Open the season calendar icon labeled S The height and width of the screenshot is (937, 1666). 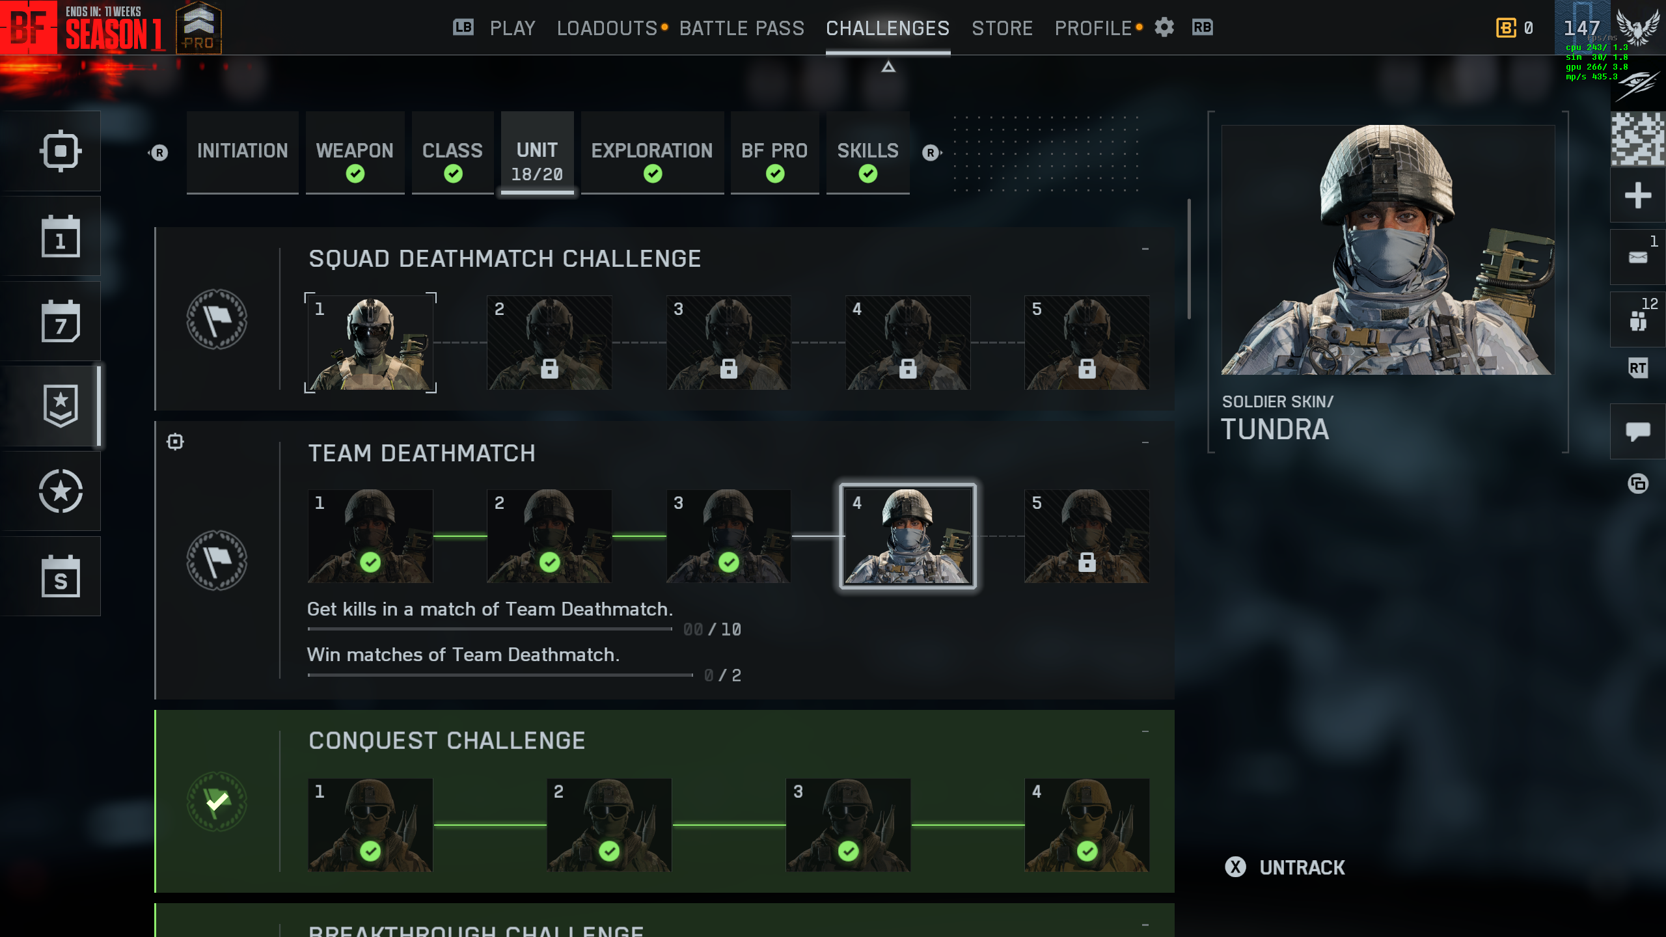[61, 577]
